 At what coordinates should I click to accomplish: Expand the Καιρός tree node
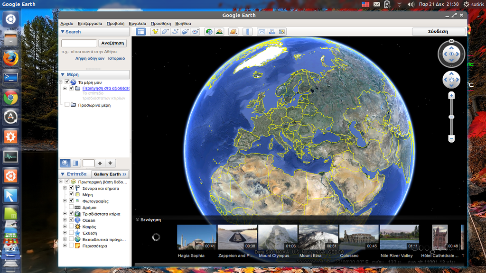click(x=65, y=227)
